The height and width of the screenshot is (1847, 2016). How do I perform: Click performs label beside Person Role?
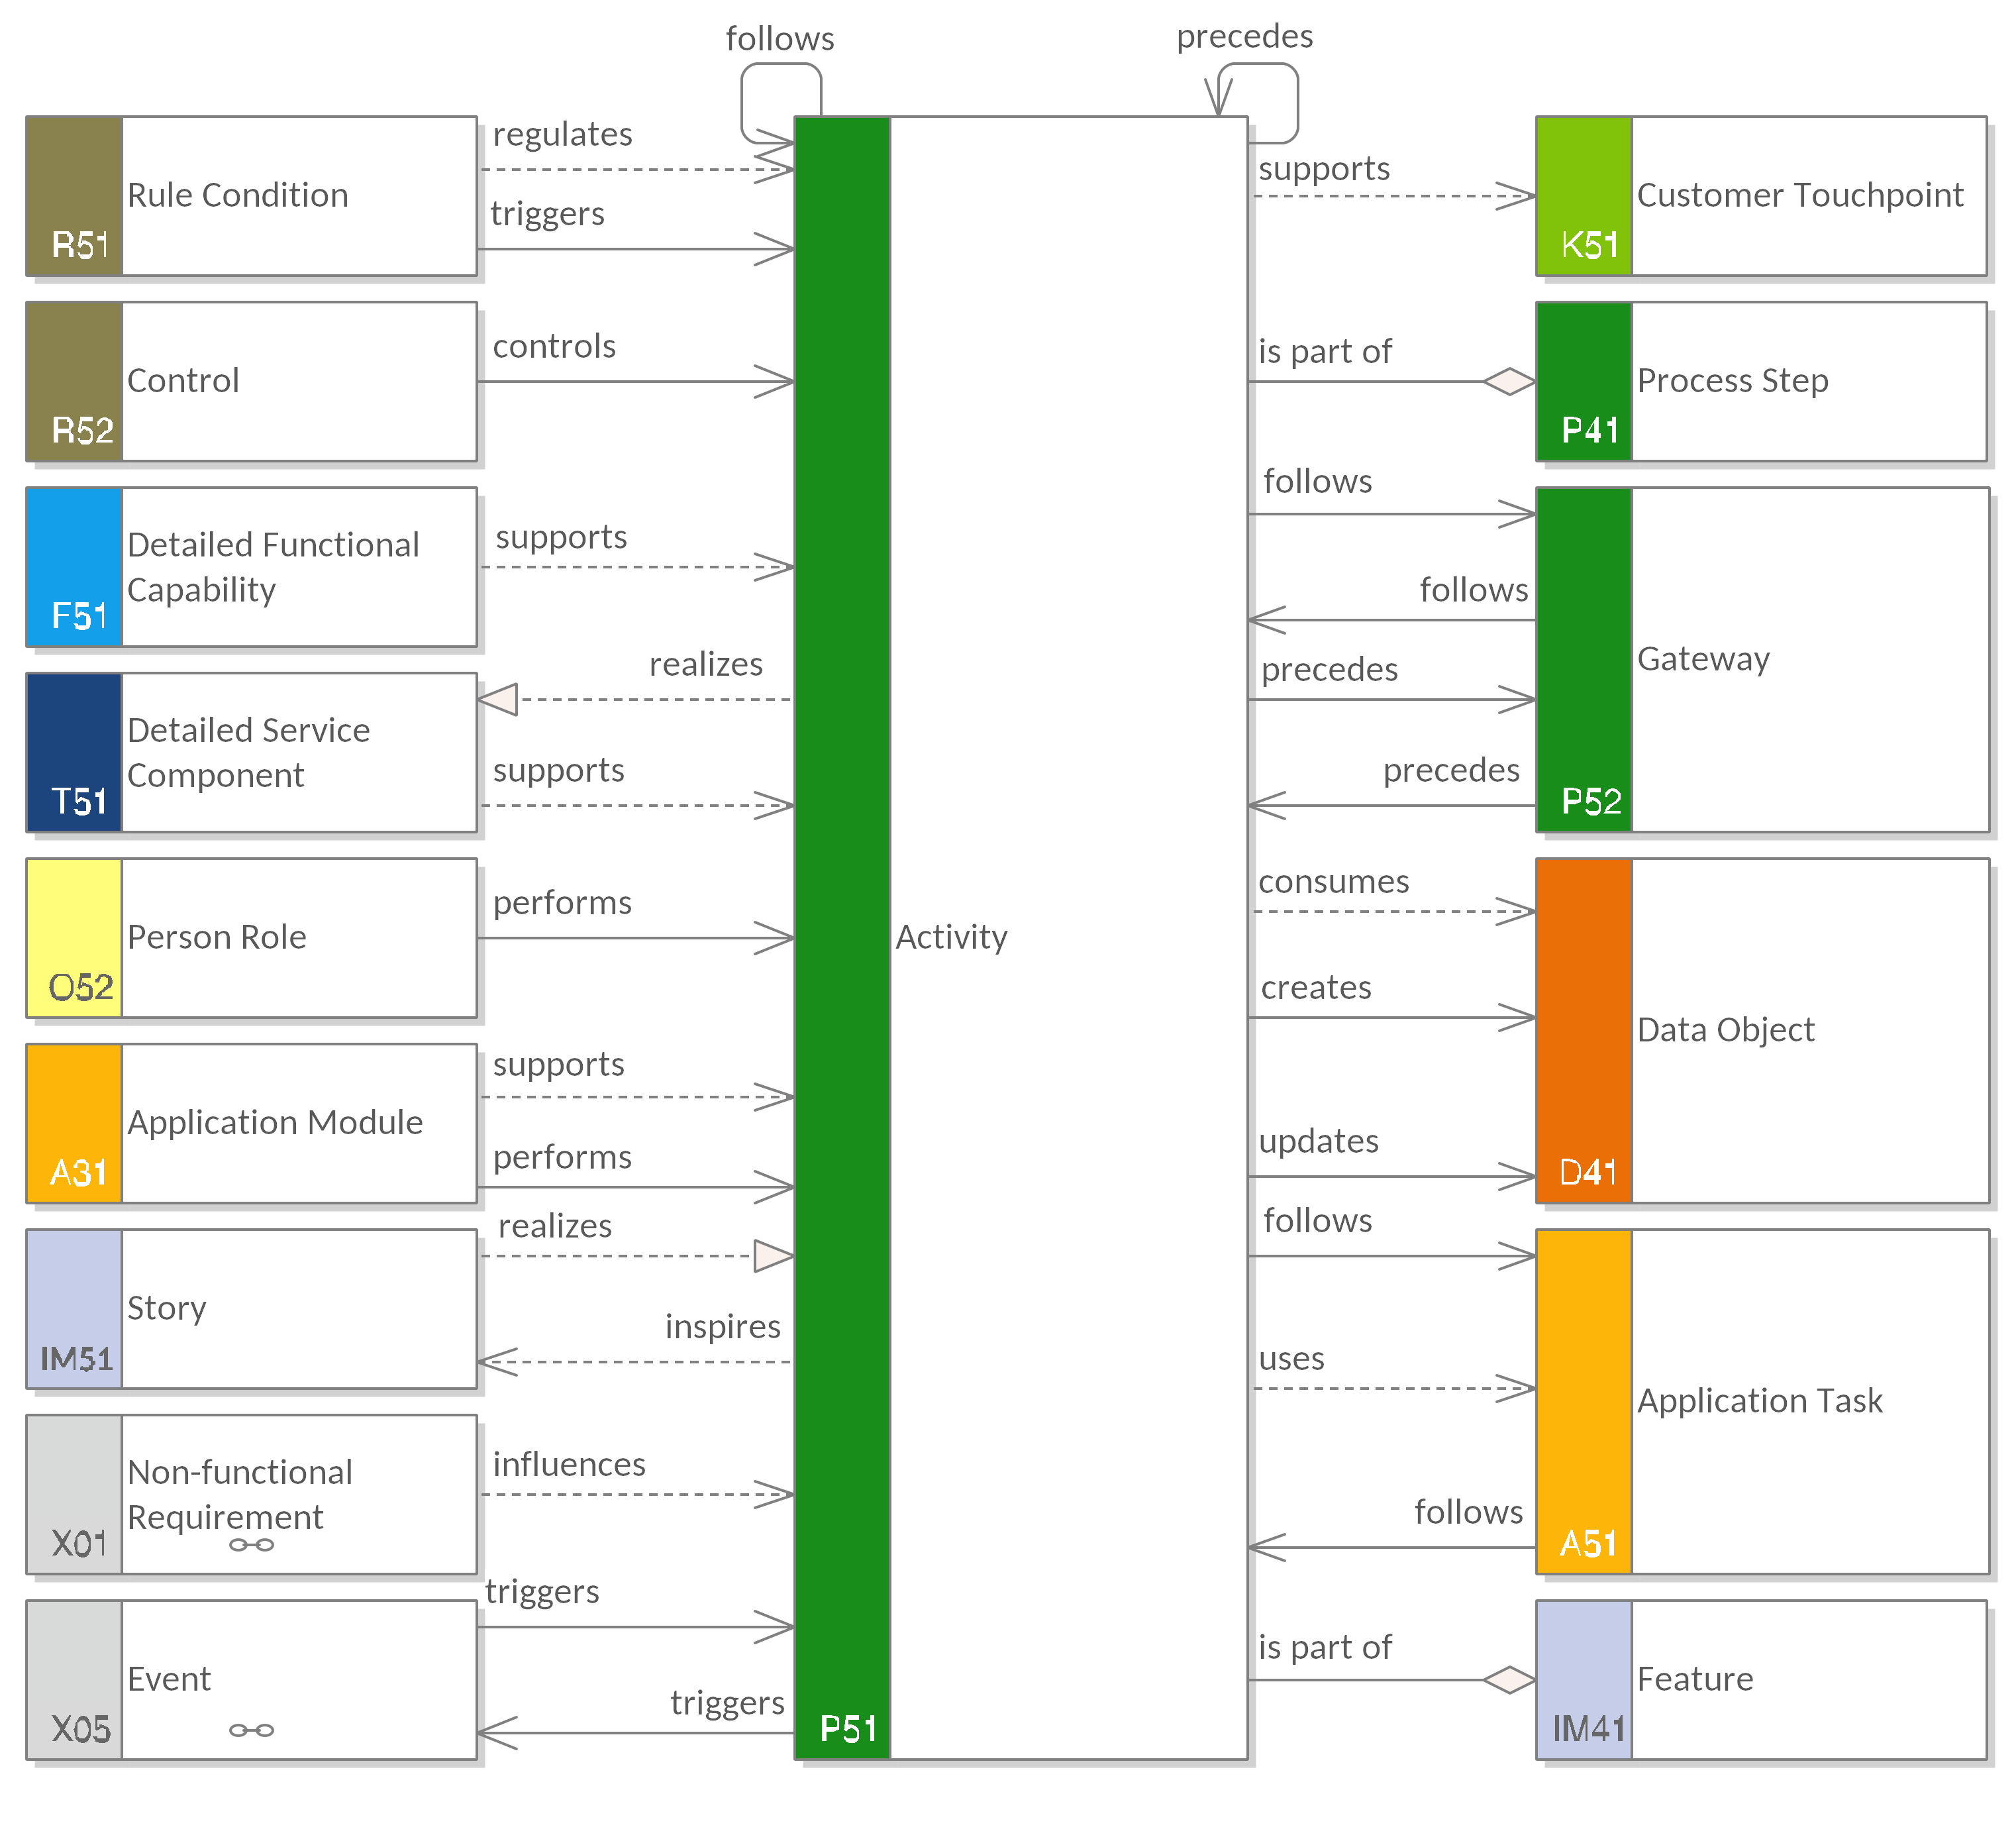click(x=562, y=904)
